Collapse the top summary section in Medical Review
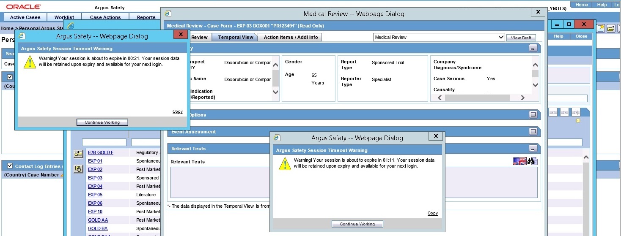Image resolution: width=621 pixels, height=236 pixels. [x=533, y=48]
